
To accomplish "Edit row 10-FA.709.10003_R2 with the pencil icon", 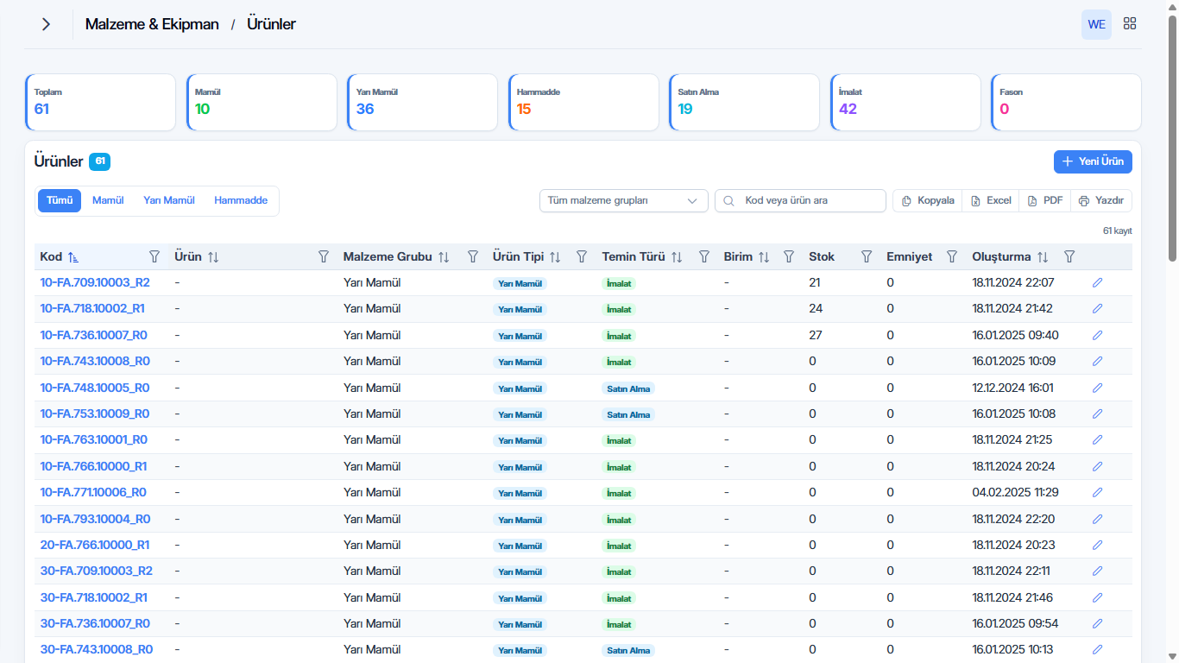I will 1098,282.
